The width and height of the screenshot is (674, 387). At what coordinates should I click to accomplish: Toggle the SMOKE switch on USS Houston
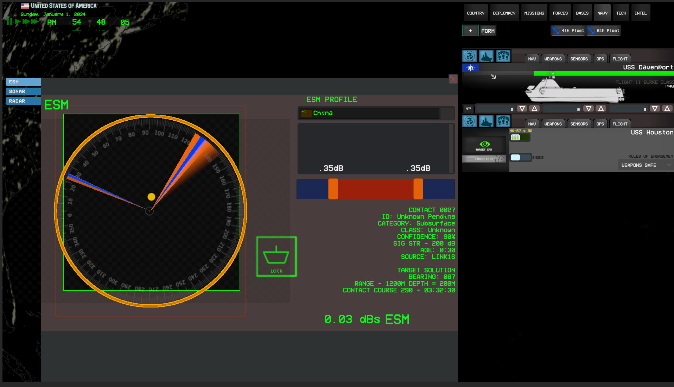pyautogui.click(x=521, y=157)
